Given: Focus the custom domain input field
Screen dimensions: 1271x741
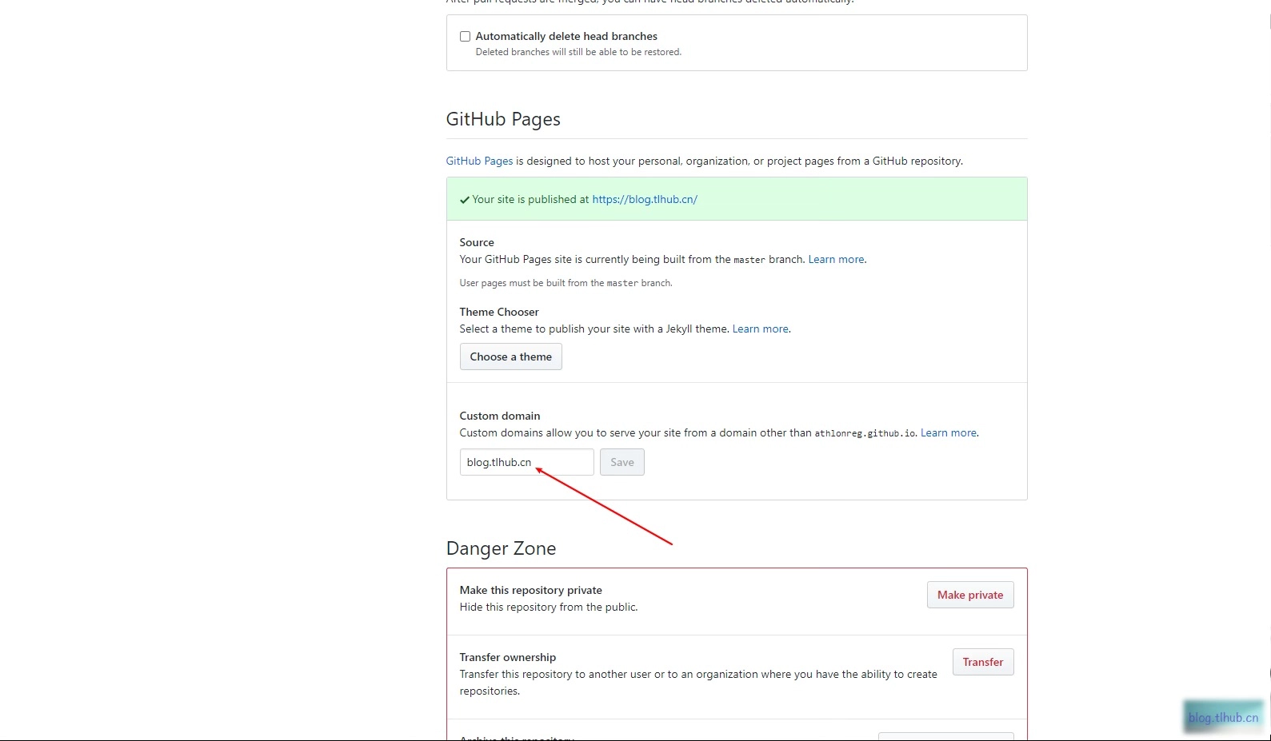Looking at the screenshot, I should pyautogui.click(x=526, y=462).
